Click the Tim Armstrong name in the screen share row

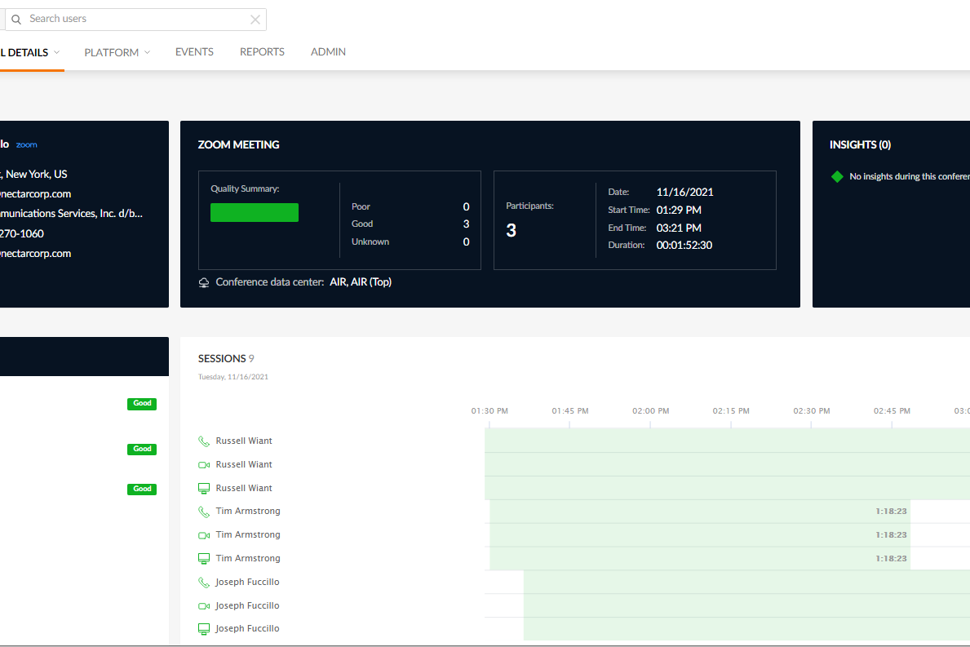248,558
